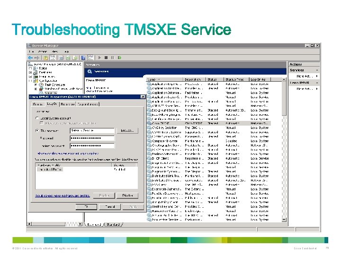Image resolution: width=341 pixels, height=255 pixels.
Task: Sort services by the Status column header
Action: pyautogui.click(x=215, y=80)
